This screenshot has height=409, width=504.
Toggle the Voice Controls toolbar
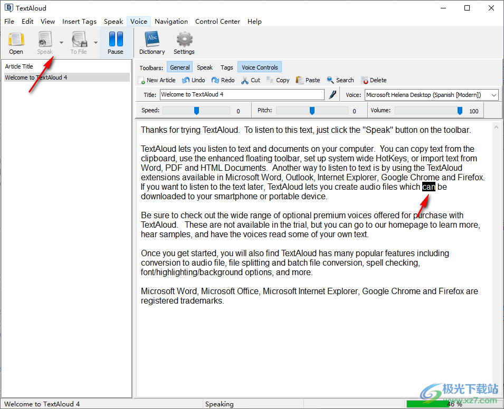[260, 67]
